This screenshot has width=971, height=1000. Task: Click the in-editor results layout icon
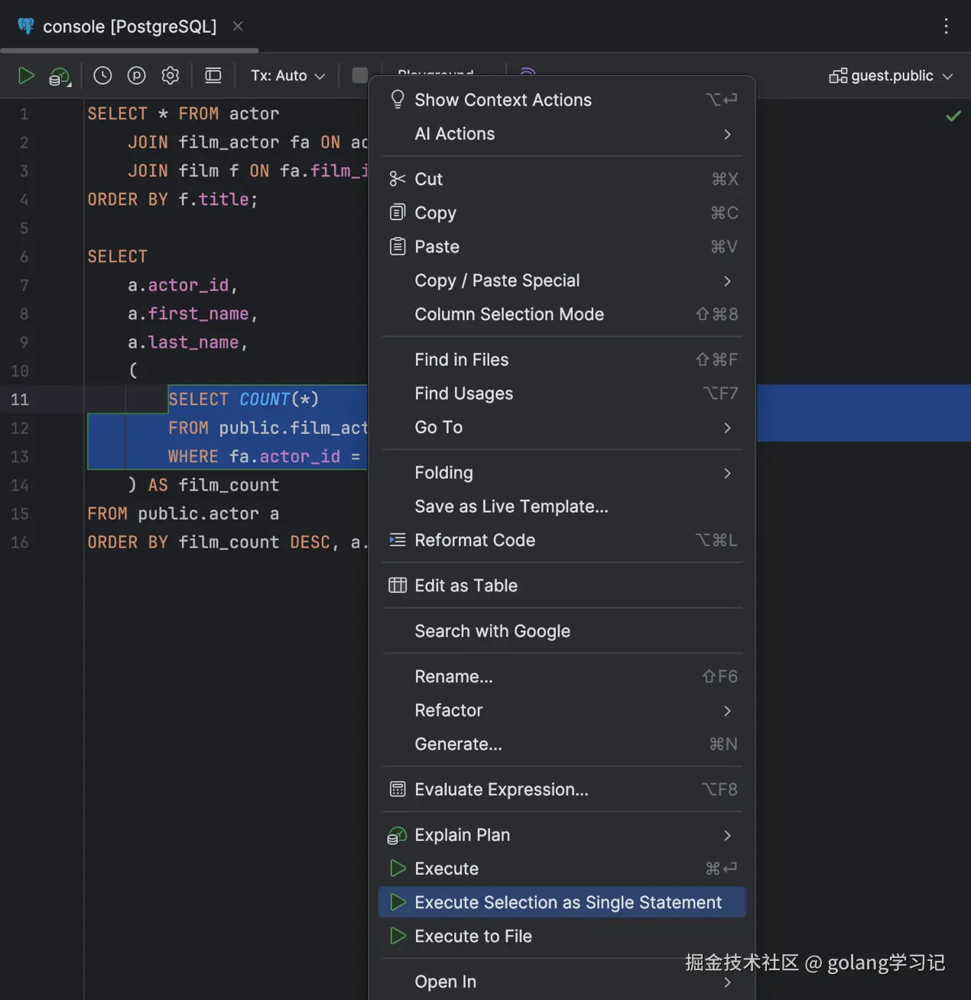tap(213, 76)
